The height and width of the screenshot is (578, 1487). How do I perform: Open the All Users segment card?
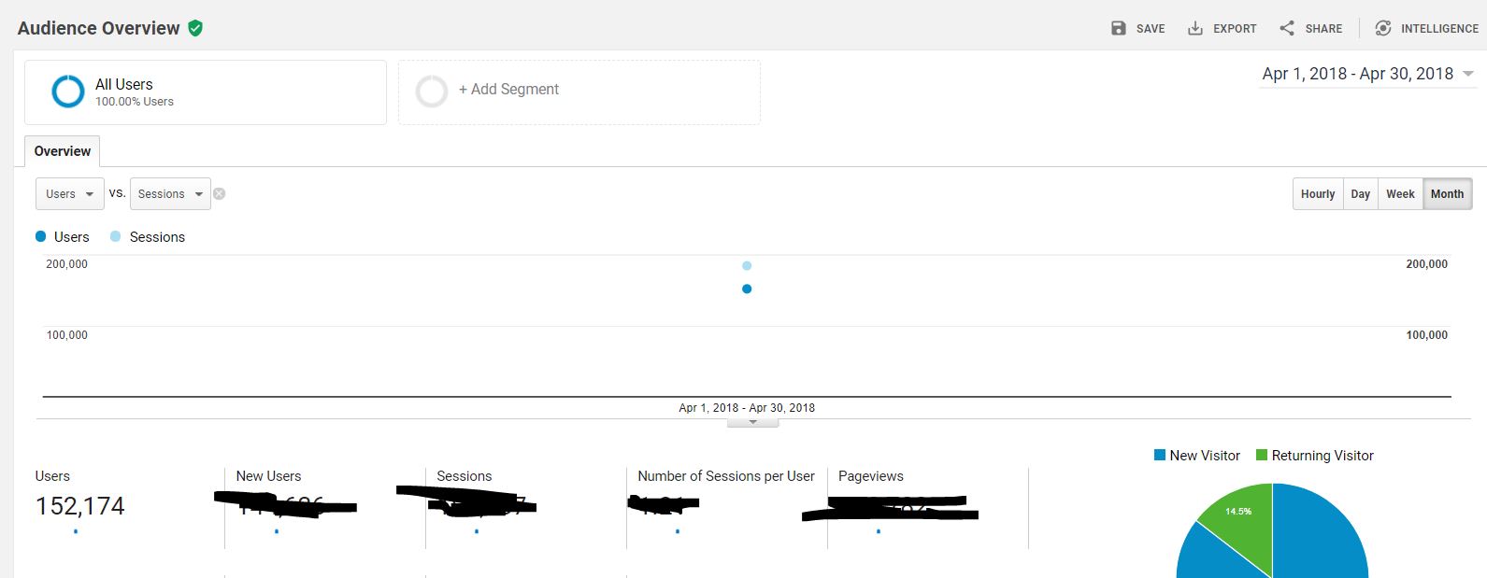(206, 92)
